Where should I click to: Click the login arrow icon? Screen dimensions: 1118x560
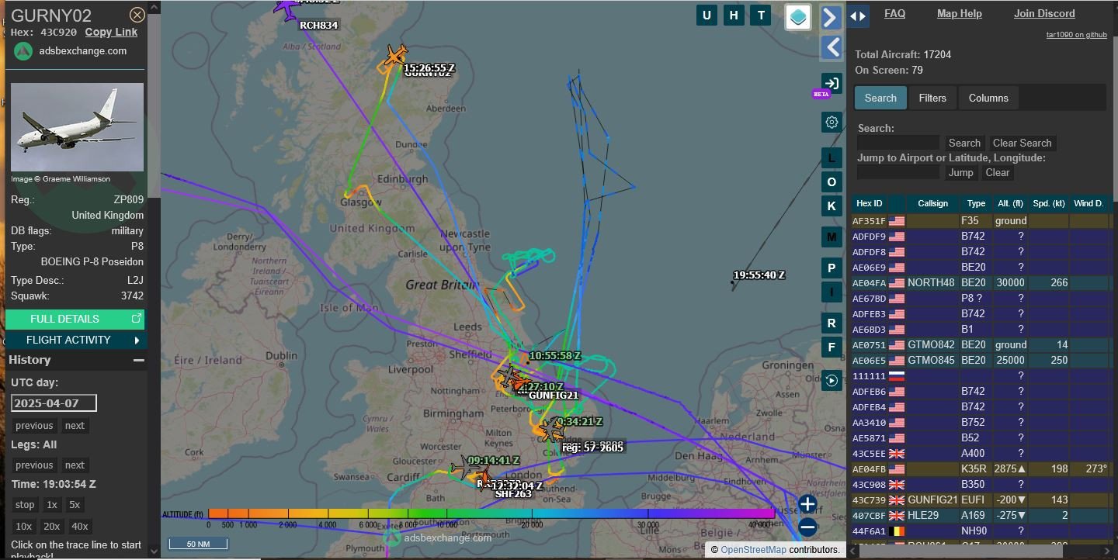click(832, 84)
